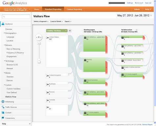Screen dimensions: 156x126
Task: Open the Help tab in orange bar
Action: coord(148,9)
